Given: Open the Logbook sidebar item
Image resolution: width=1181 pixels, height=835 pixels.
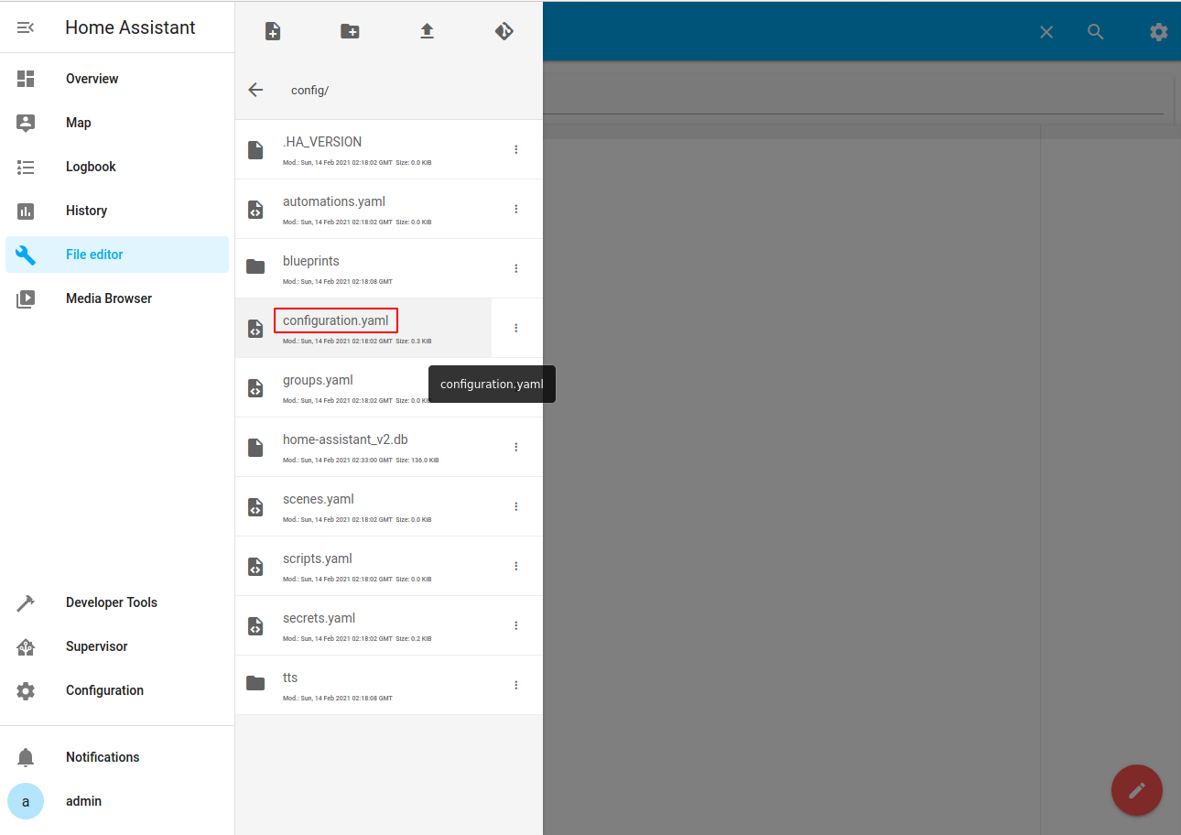Looking at the screenshot, I should pos(91,167).
